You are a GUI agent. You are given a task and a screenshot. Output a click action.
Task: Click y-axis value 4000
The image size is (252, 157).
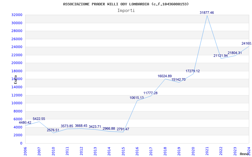tap(18, 127)
